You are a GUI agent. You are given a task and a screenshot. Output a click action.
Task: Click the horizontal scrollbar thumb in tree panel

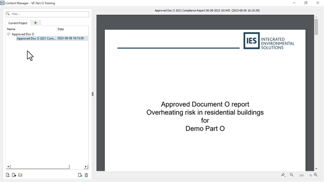(x=40, y=166)
